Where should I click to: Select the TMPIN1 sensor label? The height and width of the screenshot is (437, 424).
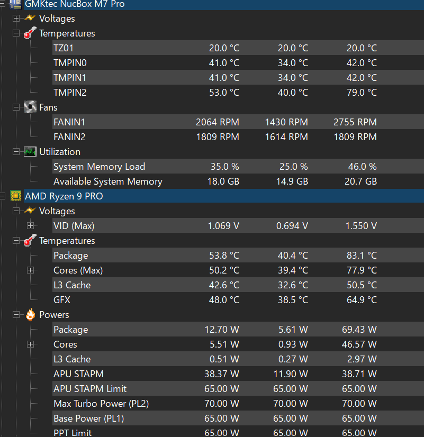point(70,77)
